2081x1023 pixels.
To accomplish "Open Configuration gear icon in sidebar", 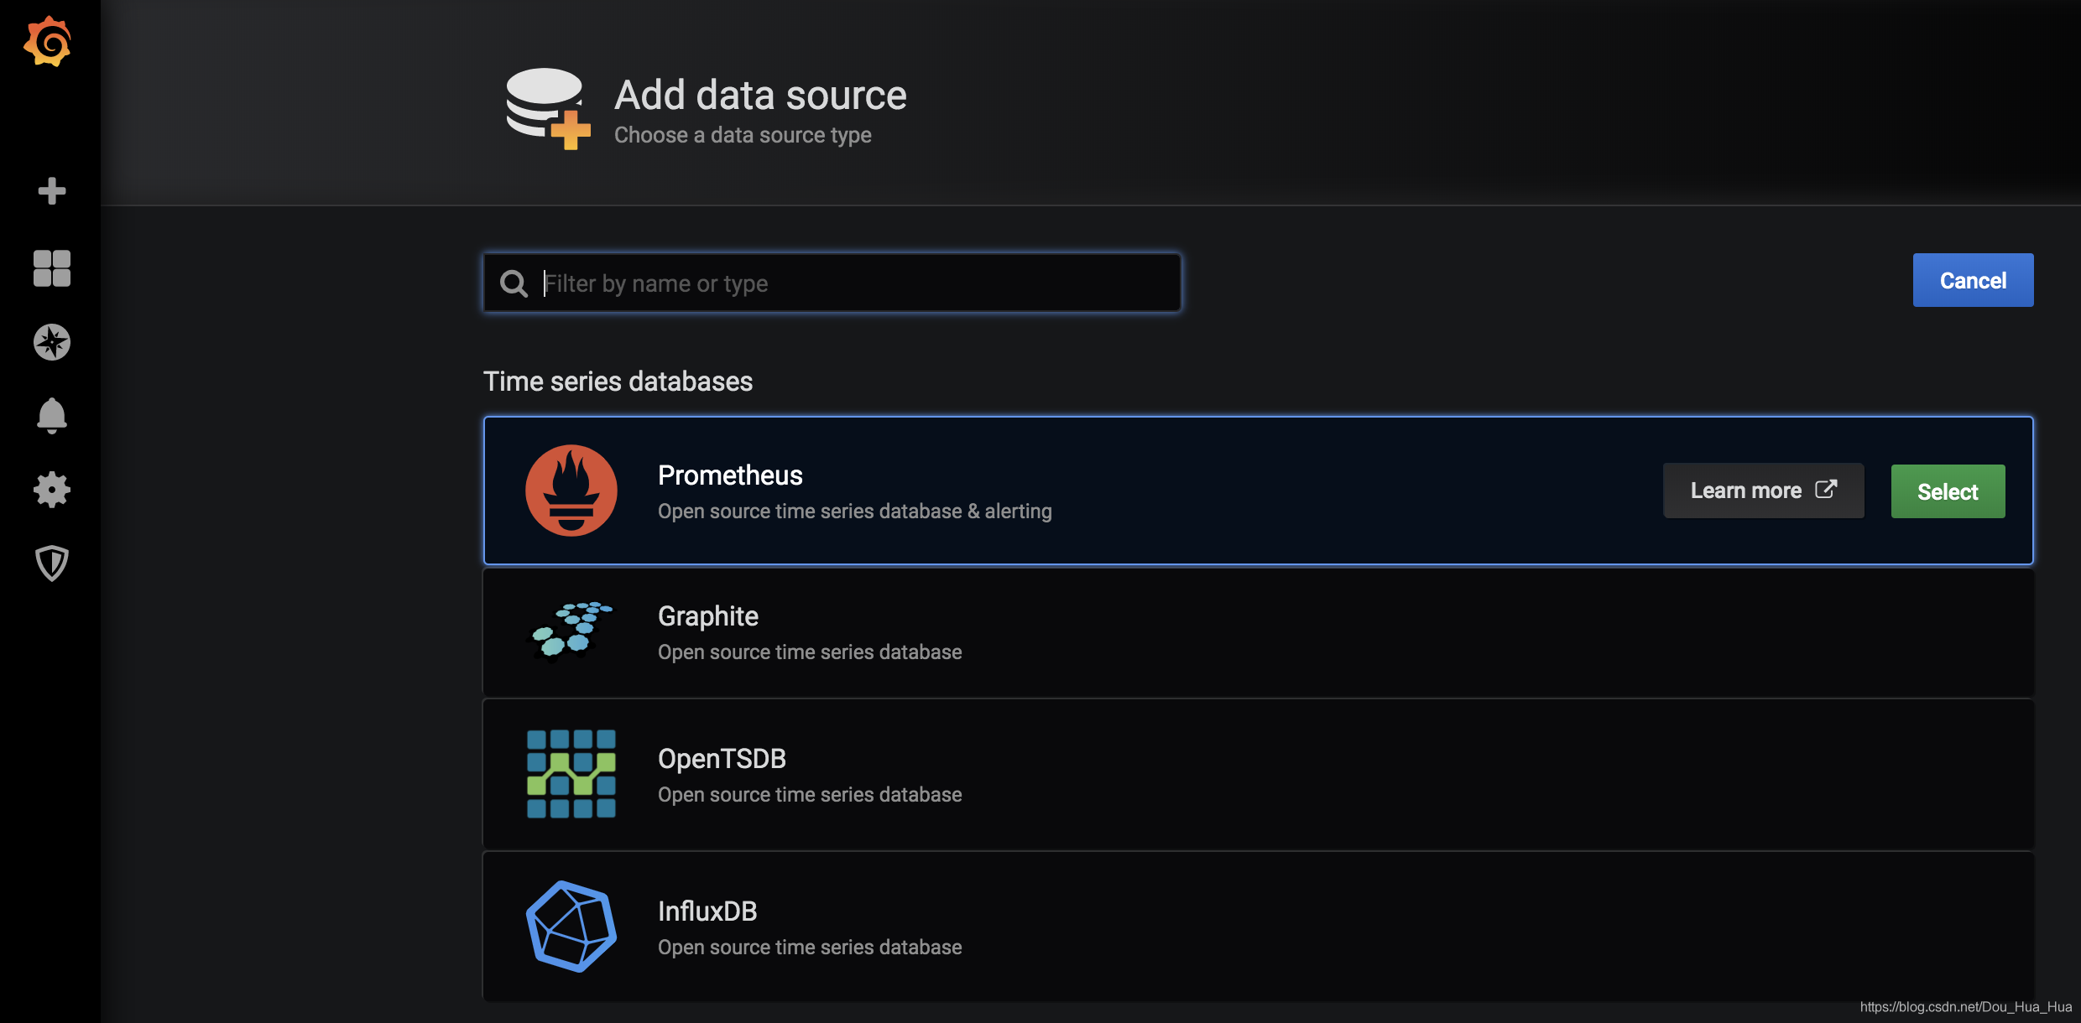I will pyautogui.click(x=52, y=490).
